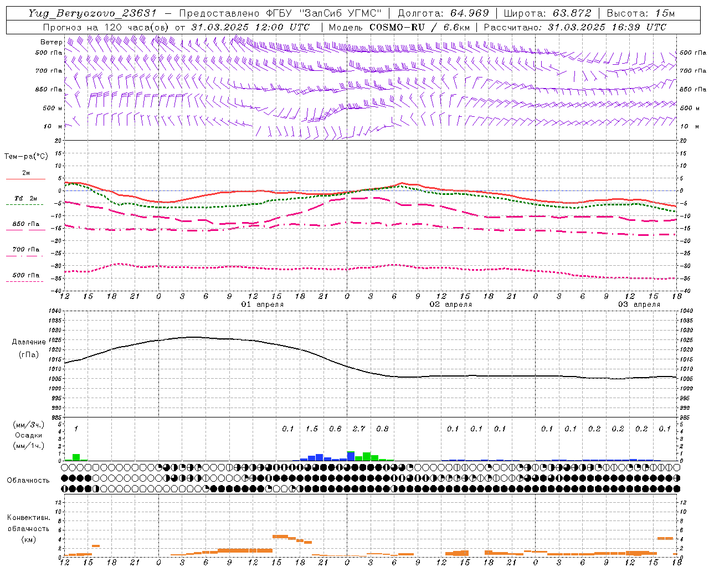Click the Модель COSMO-RU / 6.6км label
This screenshot has height=567, width=709.
coord(399,27)
